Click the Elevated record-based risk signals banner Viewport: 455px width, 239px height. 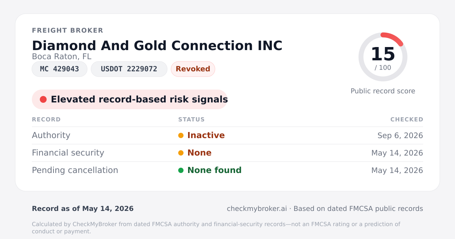tap(130, 99)
